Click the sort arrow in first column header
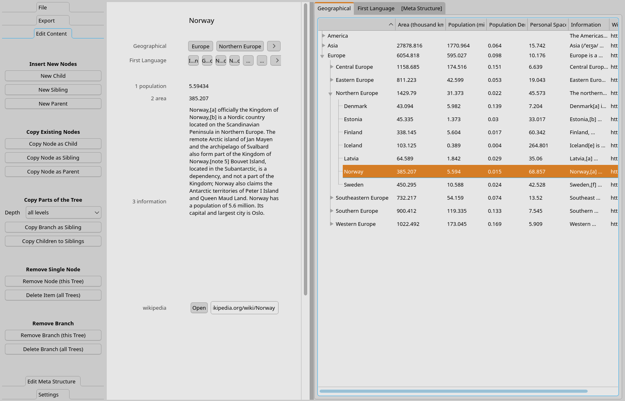 point(391,25)
